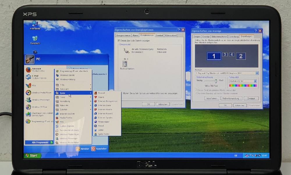Select monitor 2 in display arrangement
The width and height of the screenshot is (291, 175).
coord(241,56)
